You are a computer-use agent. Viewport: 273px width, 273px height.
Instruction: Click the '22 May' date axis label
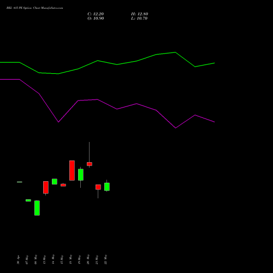tap(105, 259)
